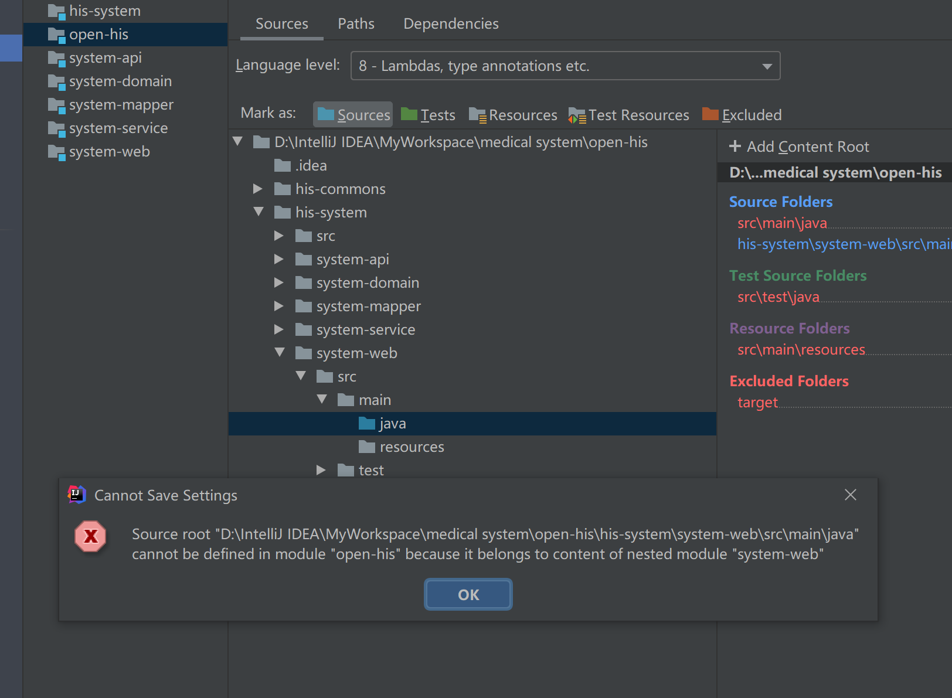Click the his-commons folder icon
Image resolution: width=952 pixels, height=698 pixels.
[x=283, y=189]
